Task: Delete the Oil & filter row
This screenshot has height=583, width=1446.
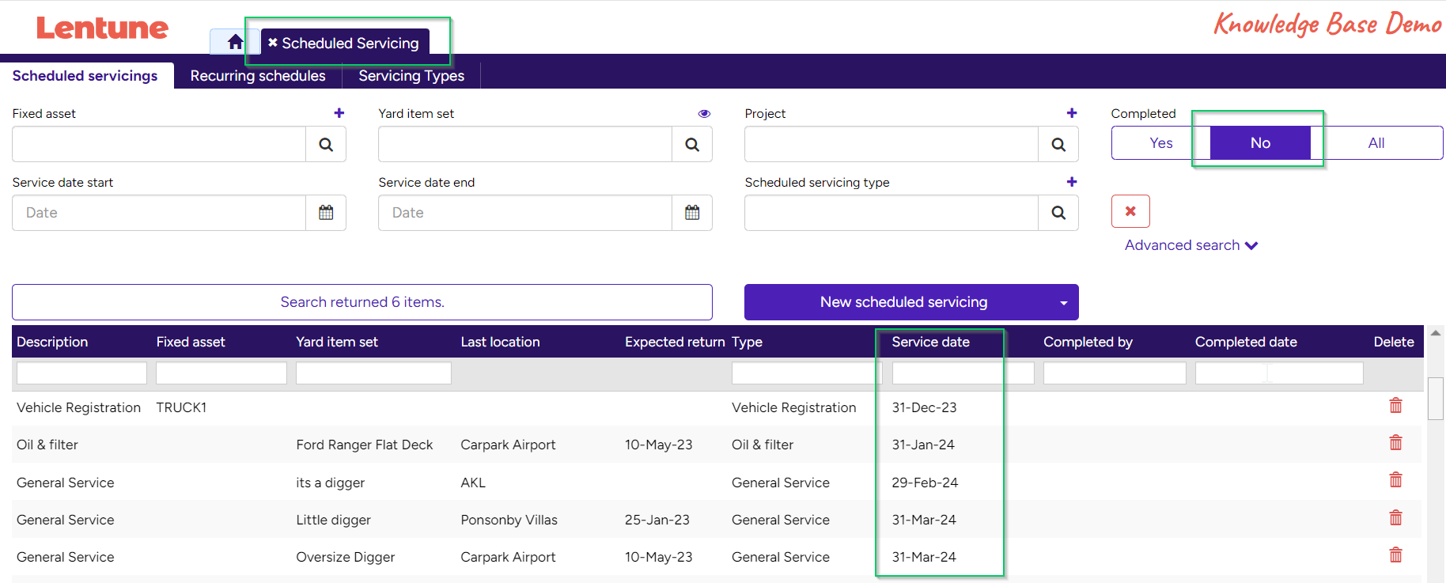Action: click(x=1395, y=443)
